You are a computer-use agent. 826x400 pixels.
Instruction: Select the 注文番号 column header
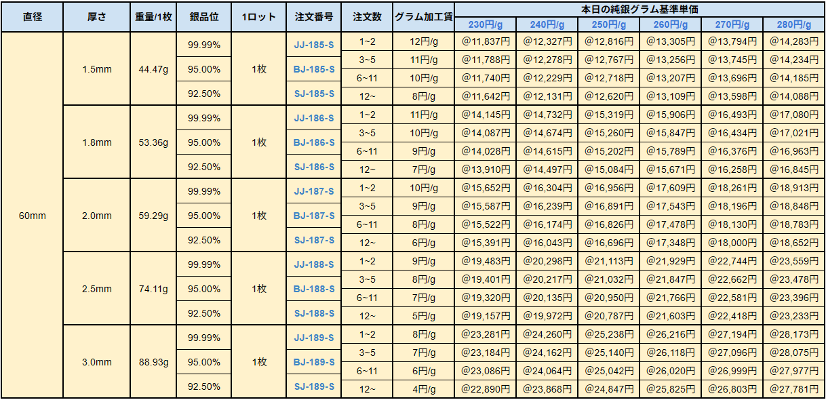pos(313,17)
